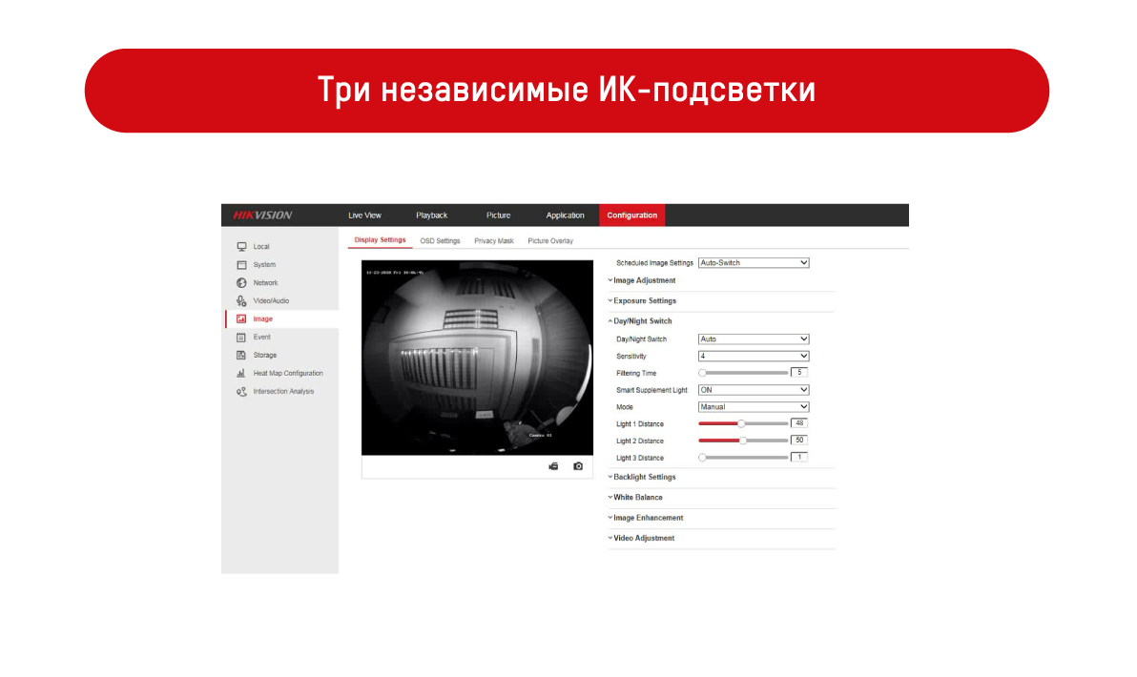1137x677 pixels.
Task: Click the Heat Map Configuration chart icon
Action: [x=241, y=374]
